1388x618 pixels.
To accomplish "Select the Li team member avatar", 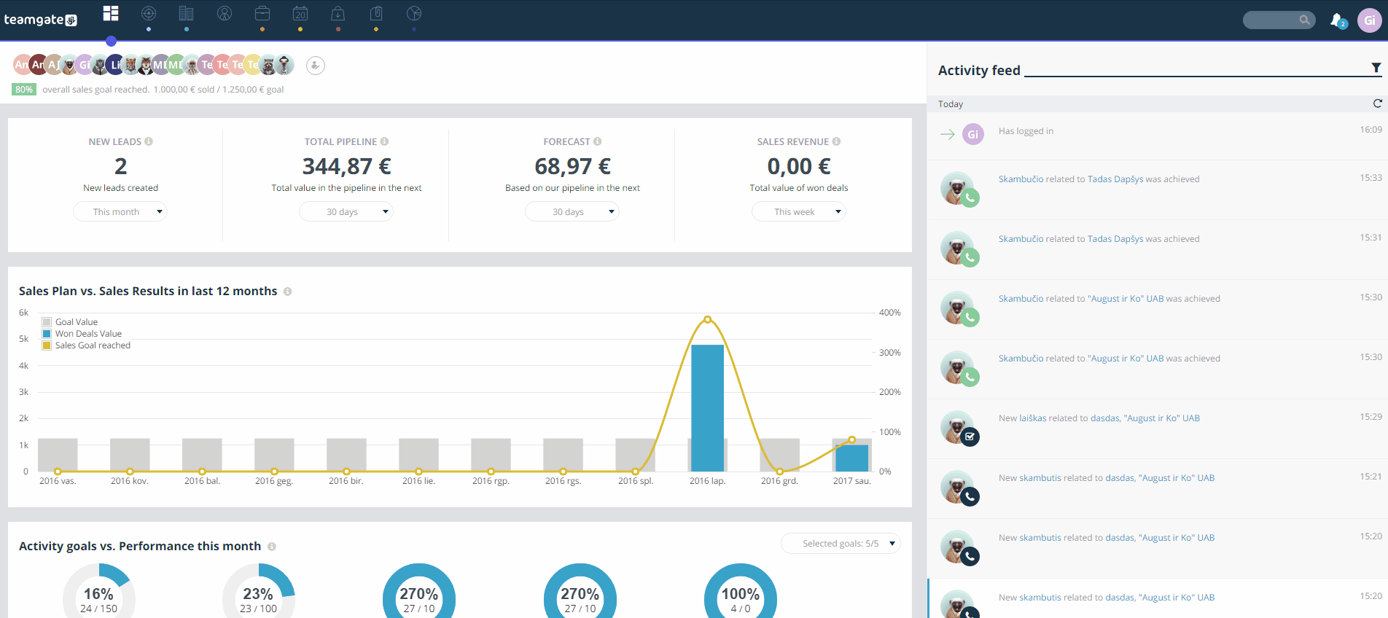I will [115, 65].
